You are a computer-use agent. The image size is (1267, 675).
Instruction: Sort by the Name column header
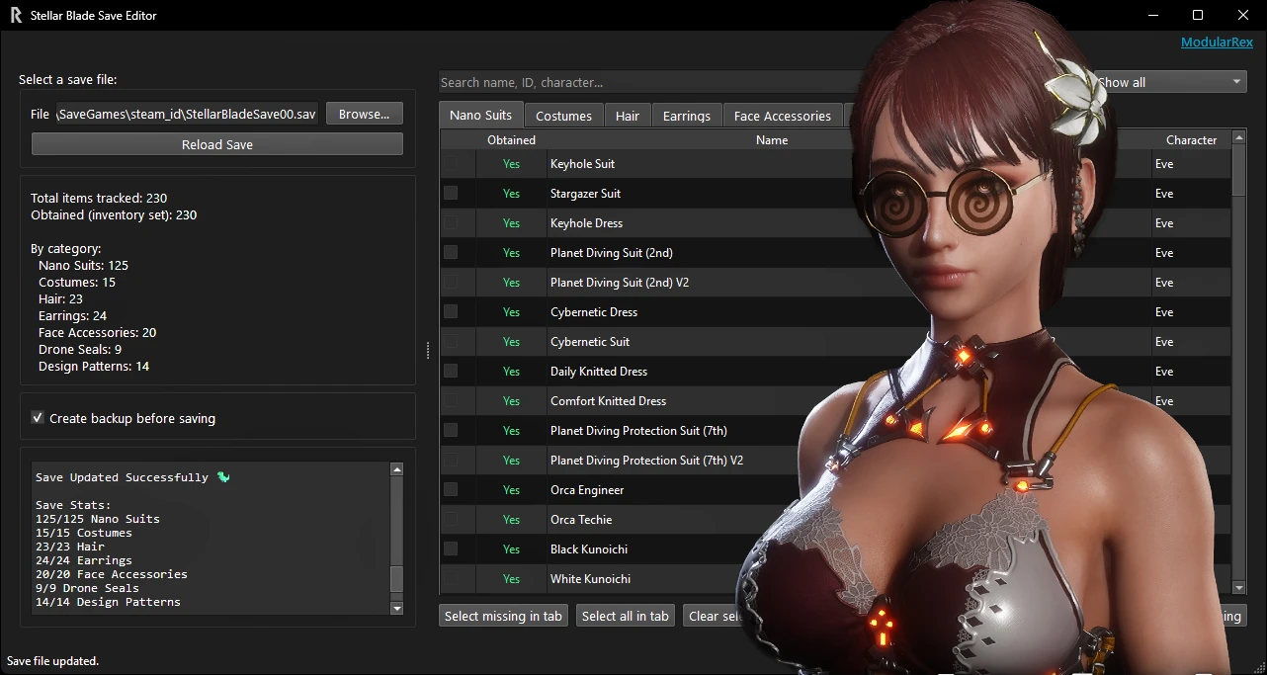click(772, 140)
